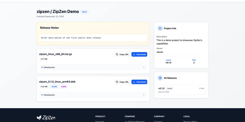Click the stable tag
The width and height of the screenshot is (245, 122).
coord(64,87)
